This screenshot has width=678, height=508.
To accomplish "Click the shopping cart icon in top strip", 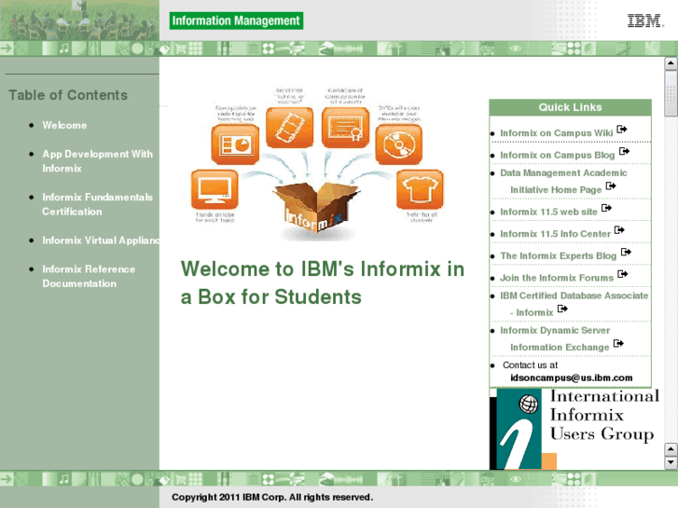I will tap(181, 48).
